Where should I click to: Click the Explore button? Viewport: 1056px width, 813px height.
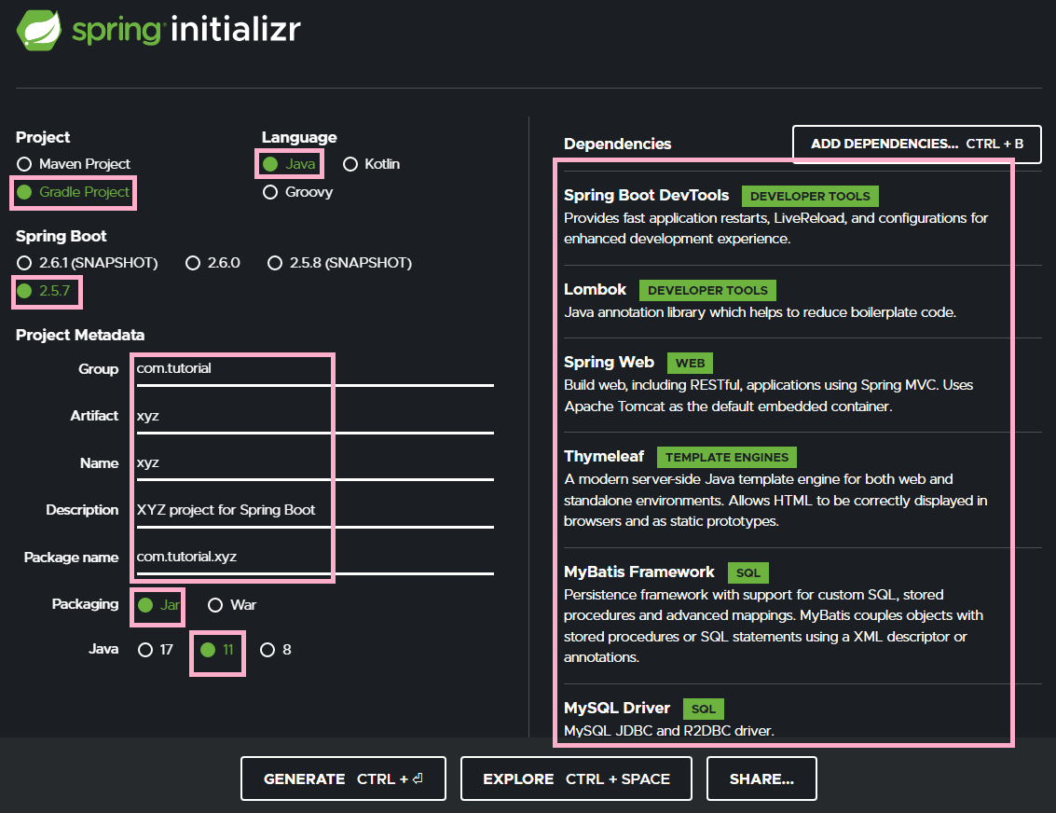pyautogui.click(x=577, y=779)
